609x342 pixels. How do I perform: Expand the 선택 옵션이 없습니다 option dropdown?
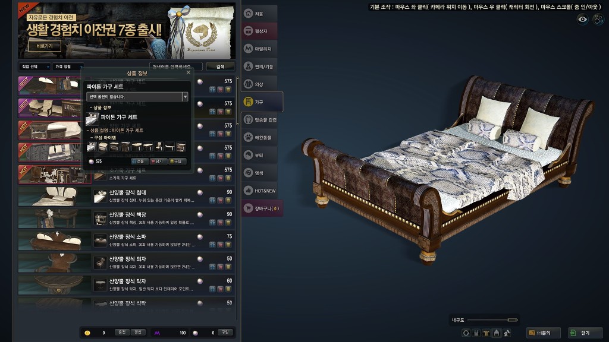pos(137,97)
